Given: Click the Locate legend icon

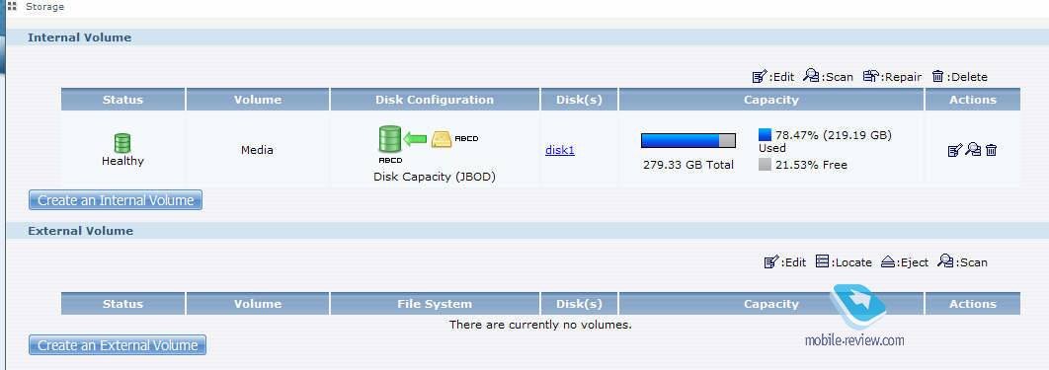Looking at the screenshot, I should [x=823, y=261].
